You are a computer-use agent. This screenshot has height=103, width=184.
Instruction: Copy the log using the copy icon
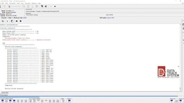coord(12,21)
